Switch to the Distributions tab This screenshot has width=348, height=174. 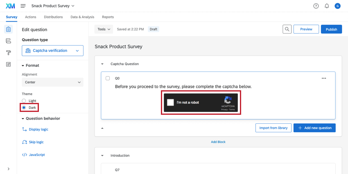point(53,17)
